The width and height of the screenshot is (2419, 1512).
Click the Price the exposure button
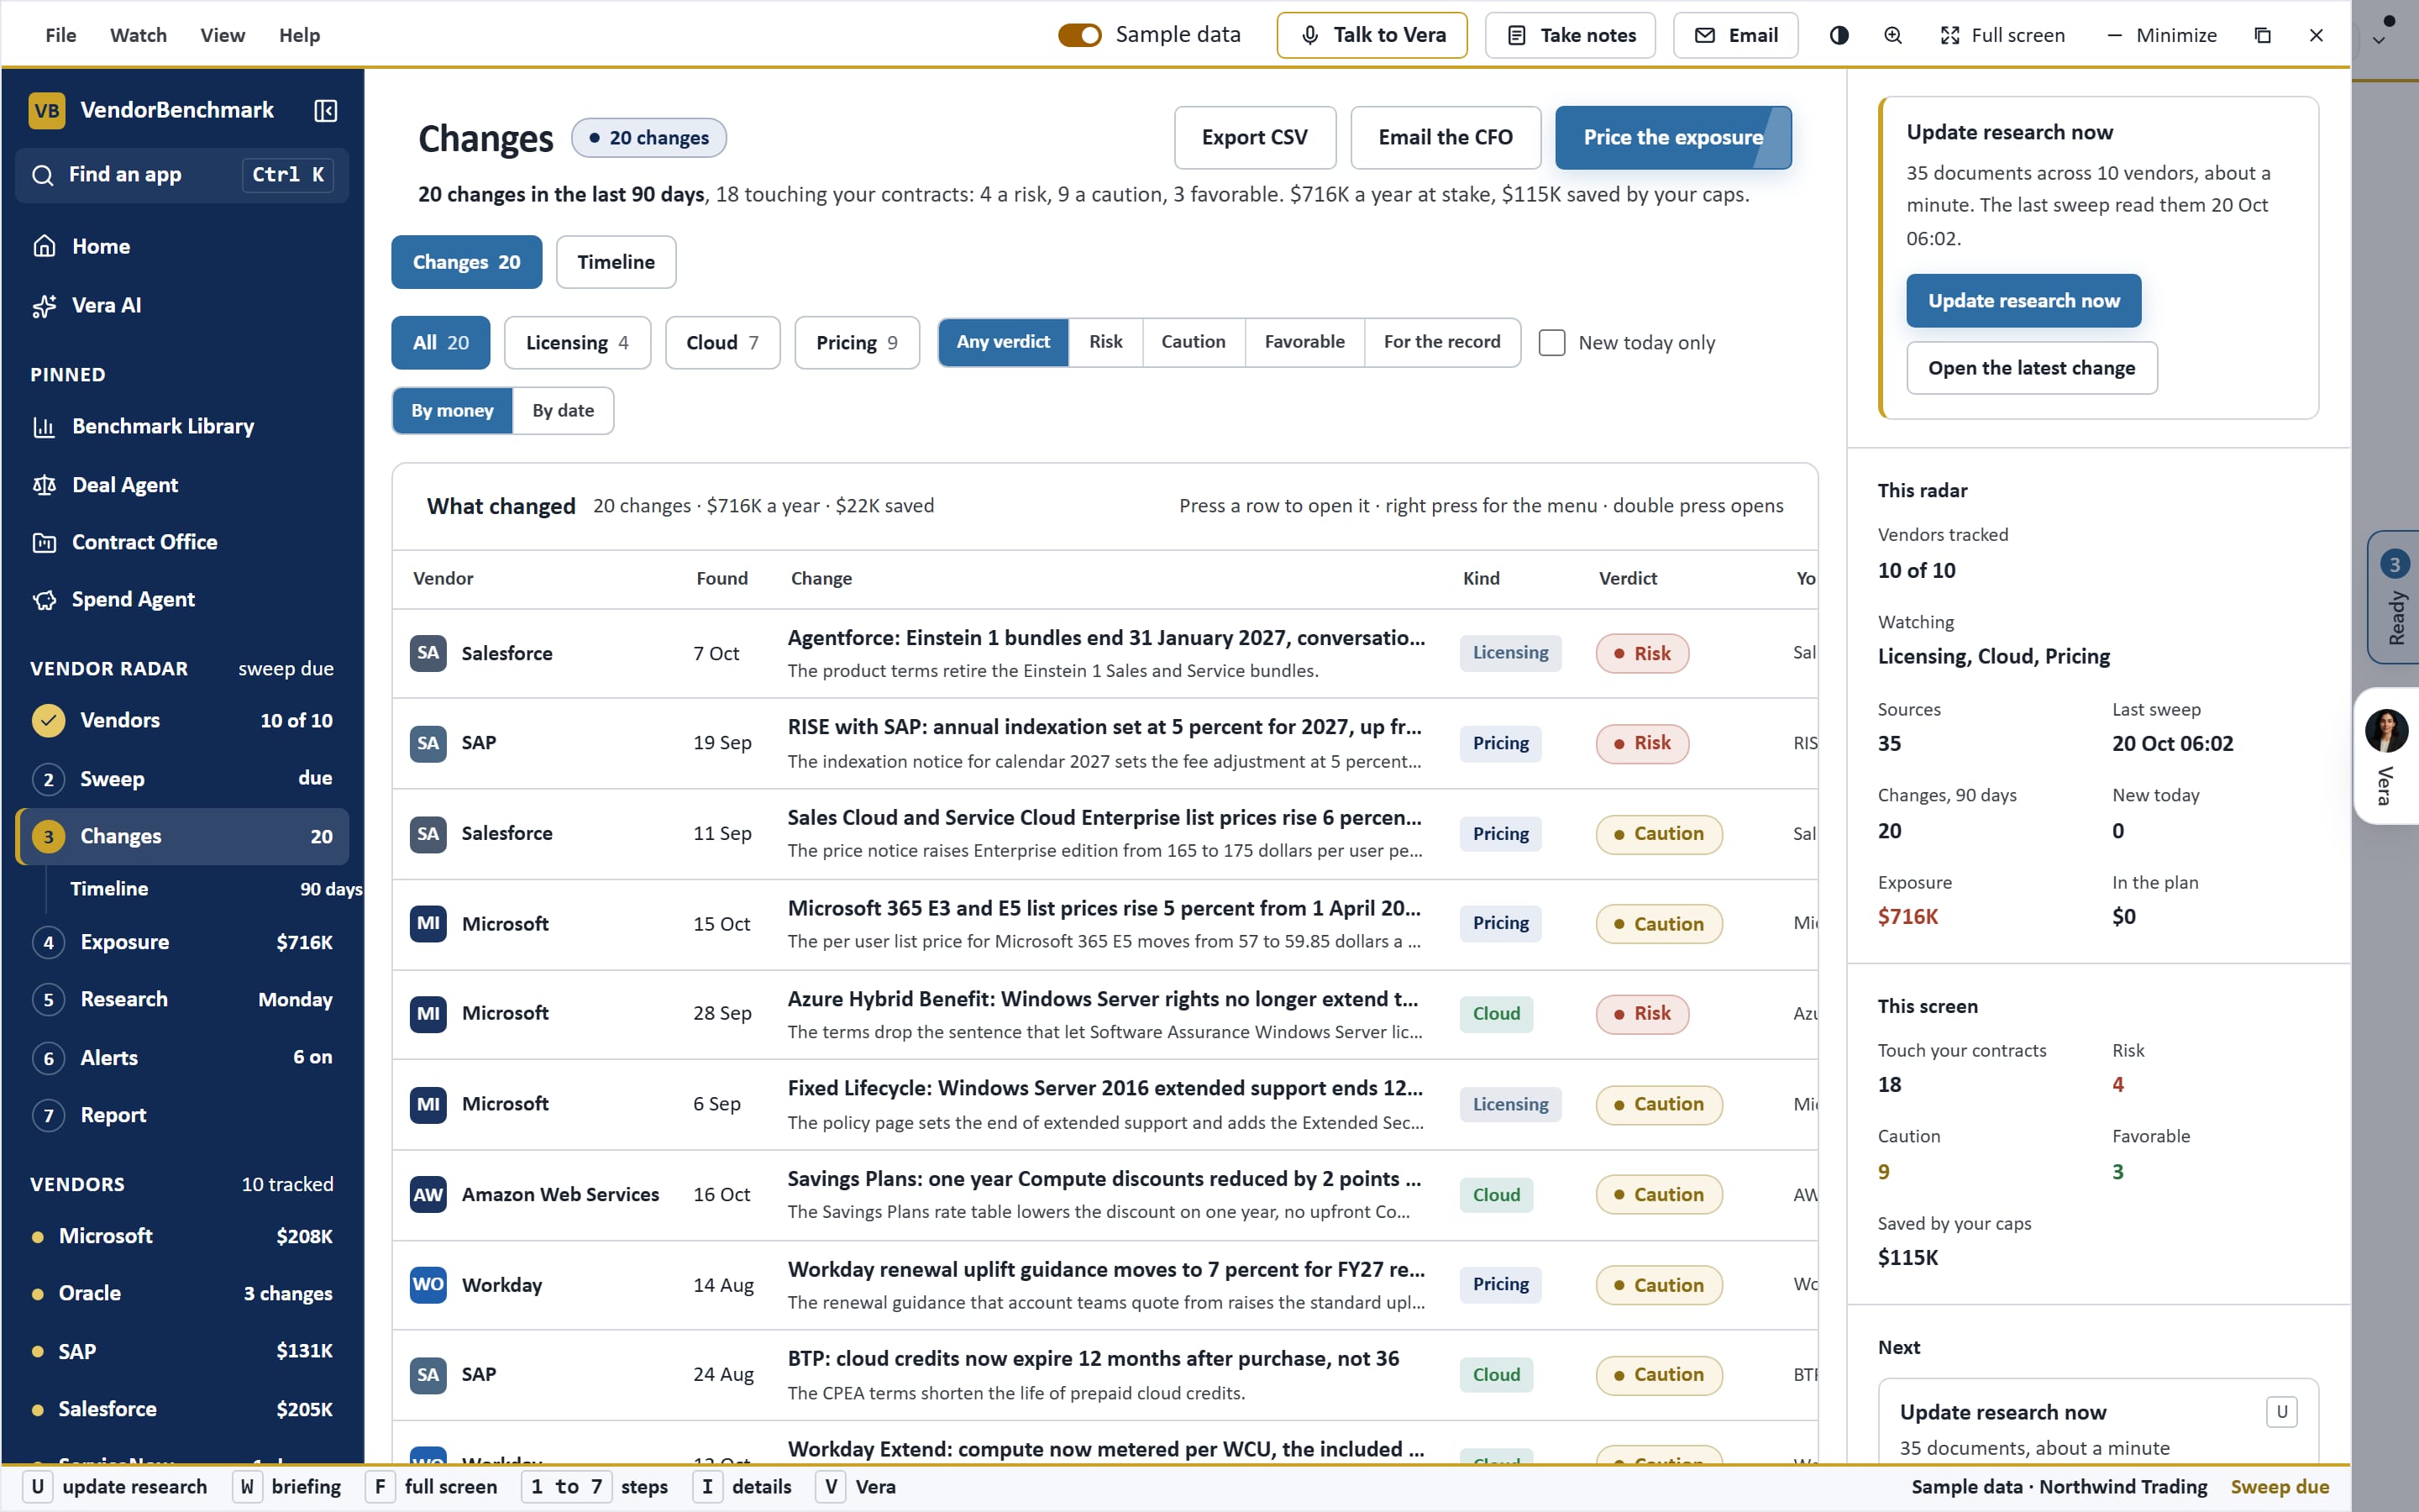1673,138
